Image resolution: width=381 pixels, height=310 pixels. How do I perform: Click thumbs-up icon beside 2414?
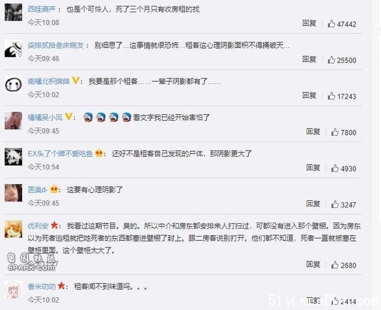pyautogui.click(x=335, y=301)
